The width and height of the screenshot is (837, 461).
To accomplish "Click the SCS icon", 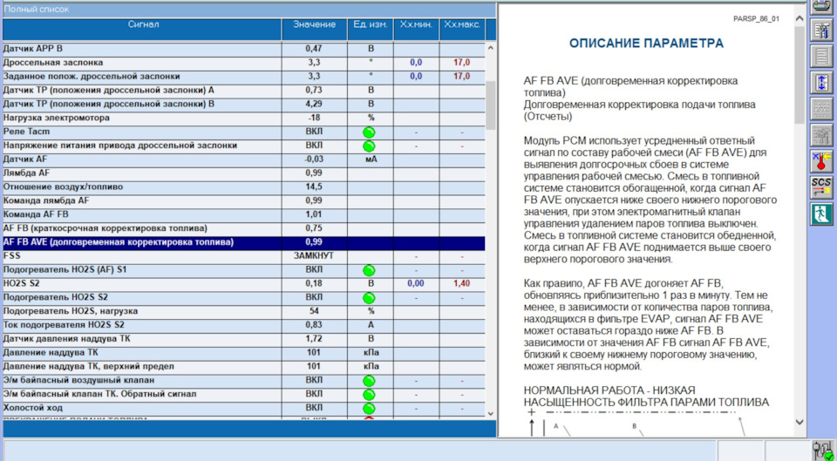I will pyautogui.click(x=821, y=187).
